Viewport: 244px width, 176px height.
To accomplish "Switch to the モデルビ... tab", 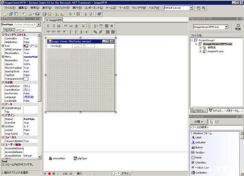I will click(216, 110).
